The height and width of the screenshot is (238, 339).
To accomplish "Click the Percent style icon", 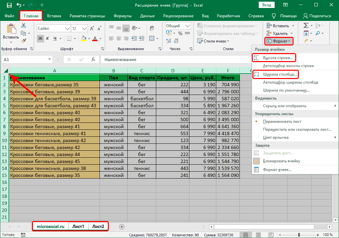I will [181, 34].
